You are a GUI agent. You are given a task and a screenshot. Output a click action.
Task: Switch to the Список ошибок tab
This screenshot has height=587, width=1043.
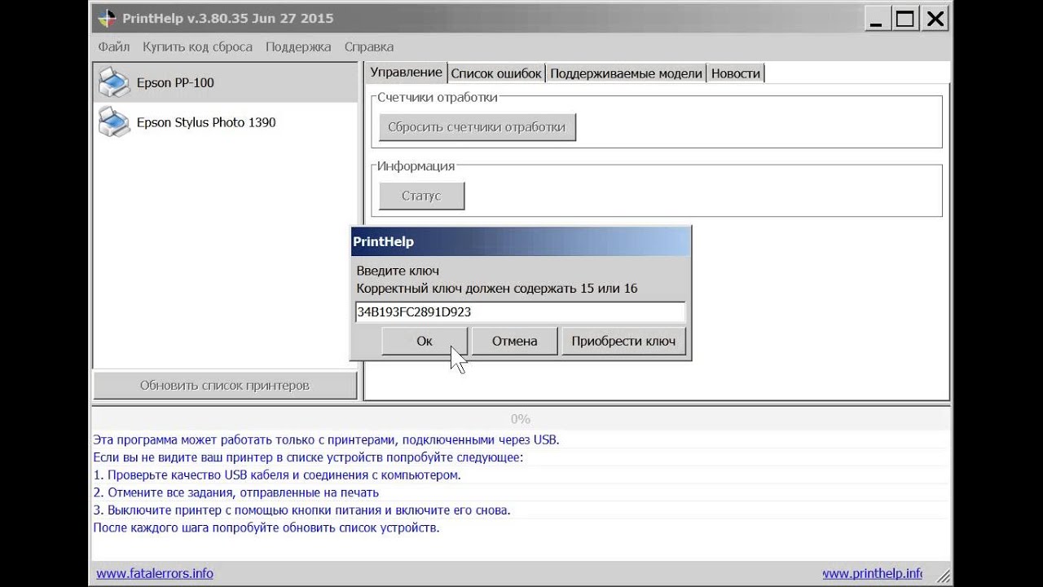496,73
